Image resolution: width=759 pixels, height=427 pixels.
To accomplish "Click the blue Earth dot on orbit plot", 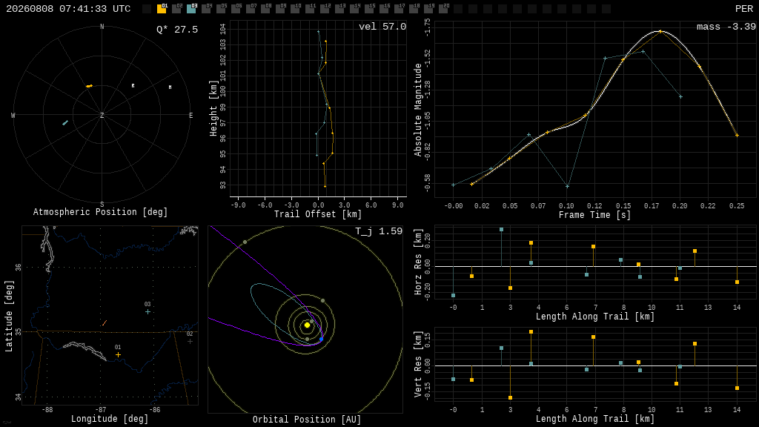I will (321, 339).
